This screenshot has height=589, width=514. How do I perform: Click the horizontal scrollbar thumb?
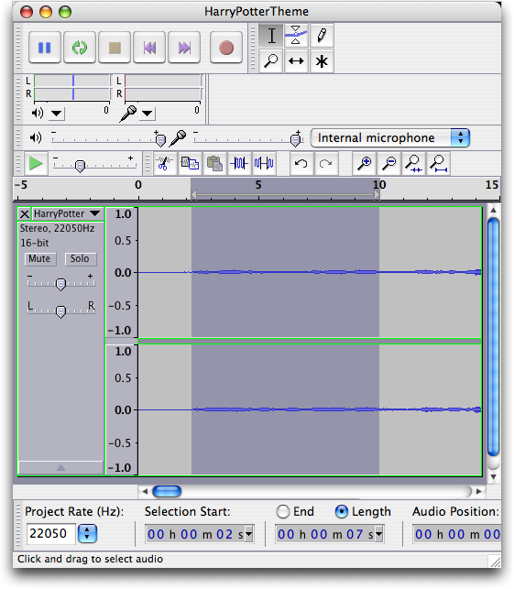click(x=167, y=491)
